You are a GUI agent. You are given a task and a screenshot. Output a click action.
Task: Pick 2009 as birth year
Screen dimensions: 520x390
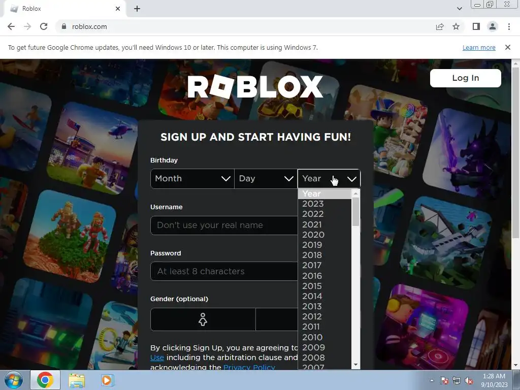[324, 347]
